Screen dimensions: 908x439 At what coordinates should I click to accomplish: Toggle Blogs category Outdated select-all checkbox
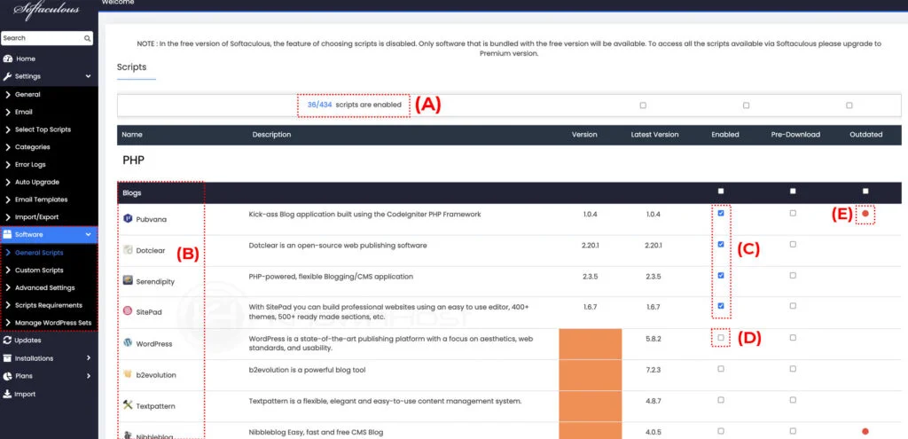(865, 192)
